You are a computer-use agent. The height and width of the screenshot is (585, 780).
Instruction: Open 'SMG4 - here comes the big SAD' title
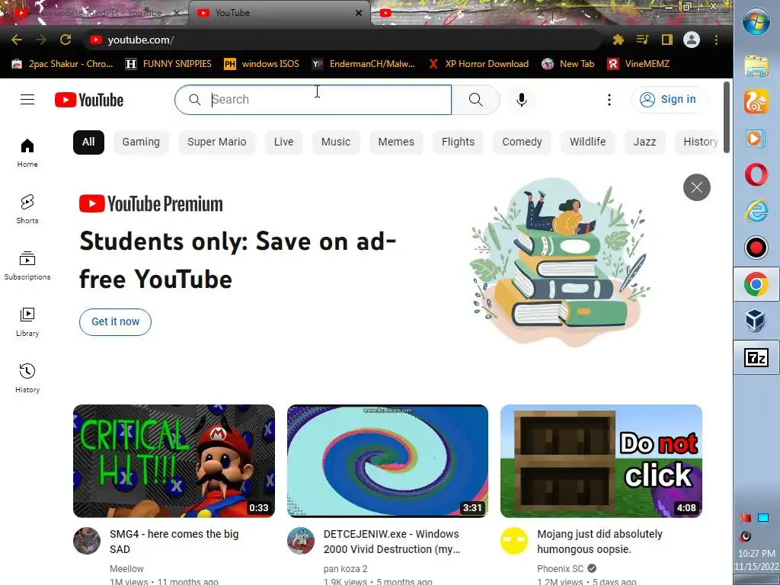pyautogui.click(x=174, y=542)
